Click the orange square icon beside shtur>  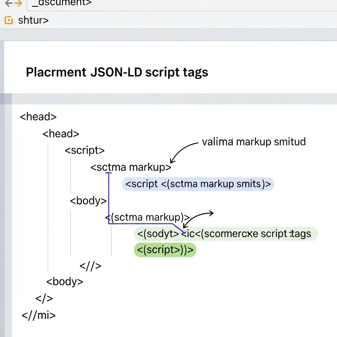point(8,20)
